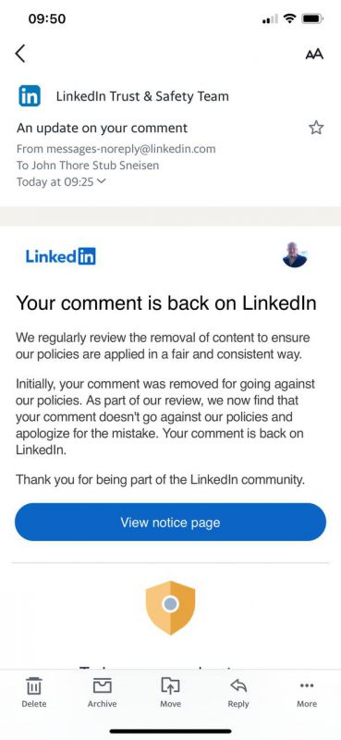This screenshot has height=740, width=341.
Task: Open the AA text size option
Action: point(314,55)
